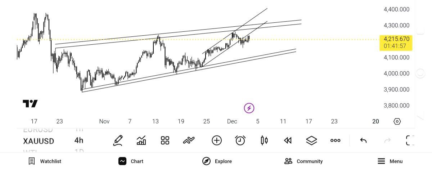This screenshot has height=170, width=432.
Task: Toggle fullscreen chart mode
Action: [x=410, y=140]
